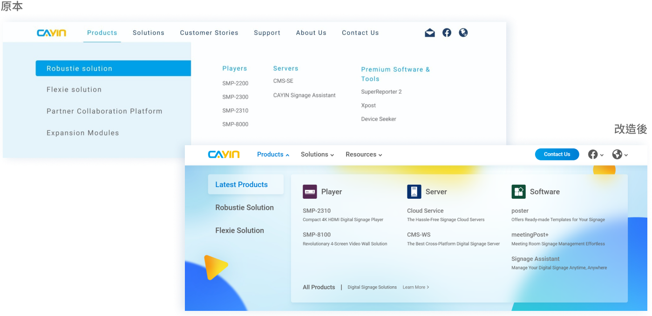The height and width of the screenshot is (316, 652).
Task: Open SMP-8100 video wall solution entry
Action: click(345, 239)
